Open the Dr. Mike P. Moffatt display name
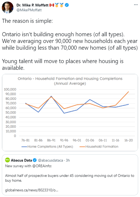 pyautogui.click(x=32, y=5)
